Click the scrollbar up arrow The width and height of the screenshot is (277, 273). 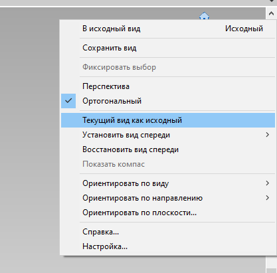(x=271, y=13)
